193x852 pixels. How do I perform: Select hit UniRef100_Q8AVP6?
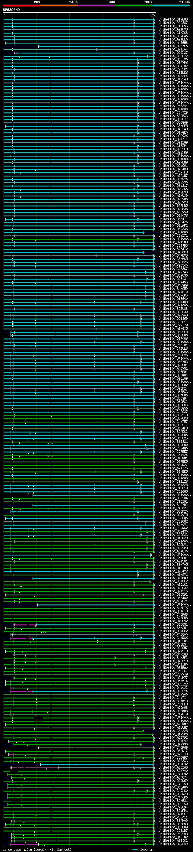[x=173, y=63]
